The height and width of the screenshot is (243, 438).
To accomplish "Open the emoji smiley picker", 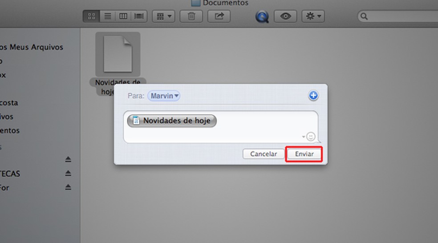I will point(311,137).
